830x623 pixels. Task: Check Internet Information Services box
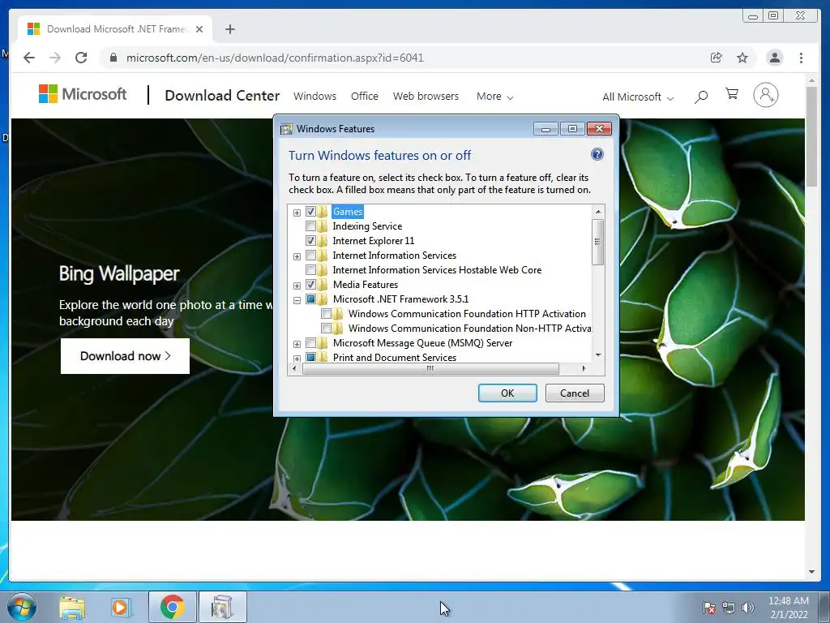[310, 256]
